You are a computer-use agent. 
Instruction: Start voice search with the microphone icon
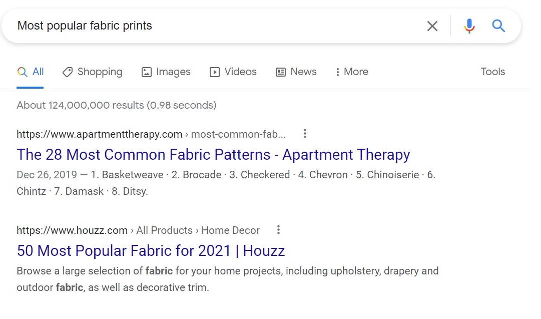pyautogui.click(x=469, y=26)
